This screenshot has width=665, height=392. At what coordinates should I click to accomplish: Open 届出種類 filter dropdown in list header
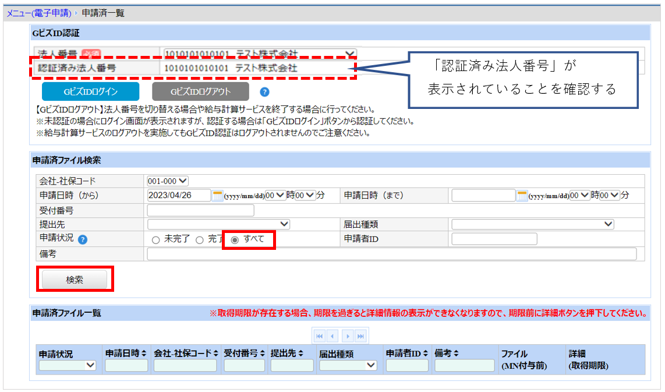point(348,365)
